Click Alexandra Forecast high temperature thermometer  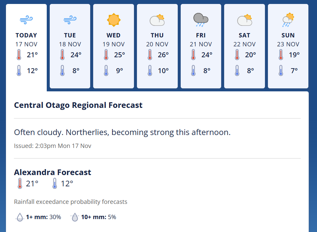pyautogui.click(x=20, y=183)
